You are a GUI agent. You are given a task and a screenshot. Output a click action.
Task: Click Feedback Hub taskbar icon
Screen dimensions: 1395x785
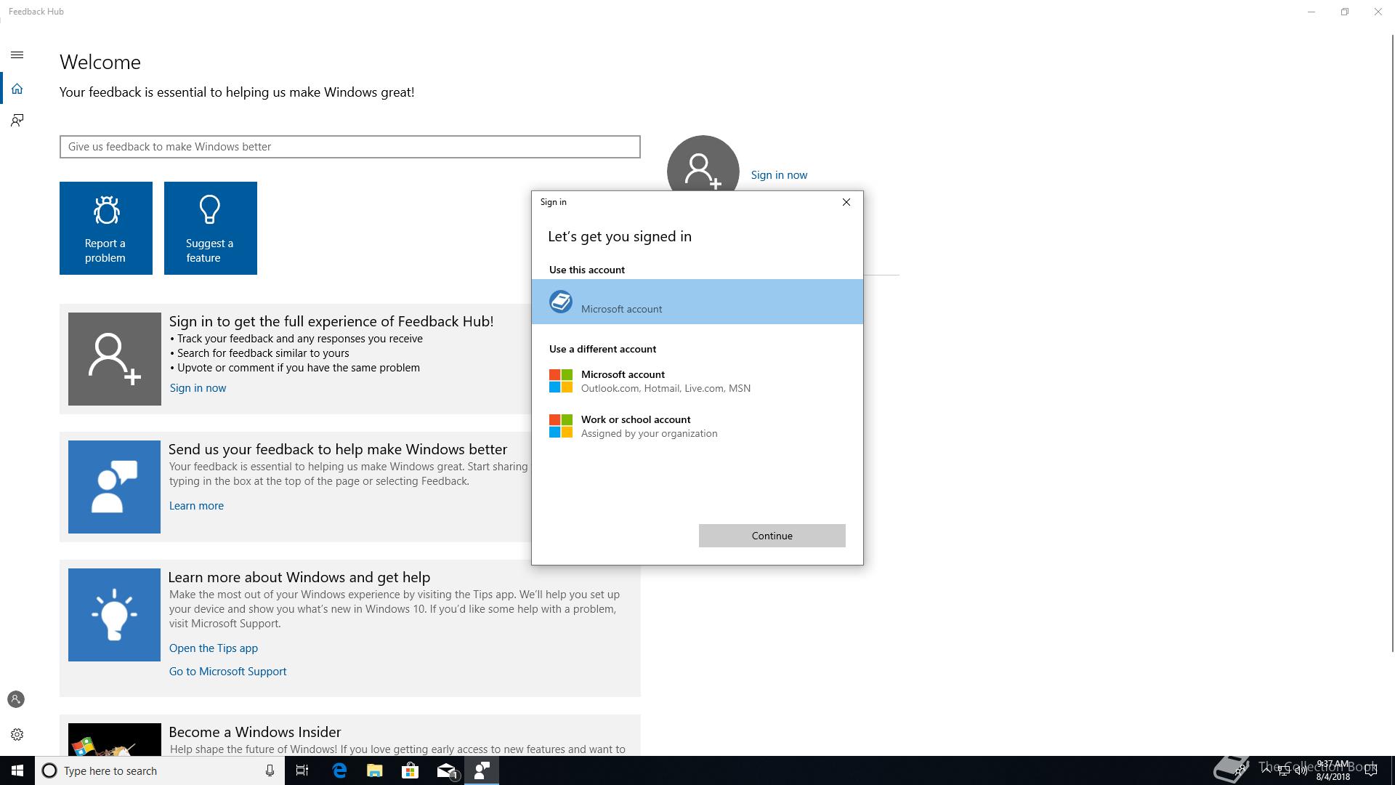point(482,770)
